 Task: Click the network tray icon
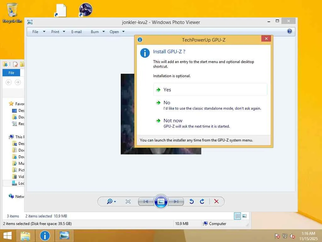coord(285,236)
